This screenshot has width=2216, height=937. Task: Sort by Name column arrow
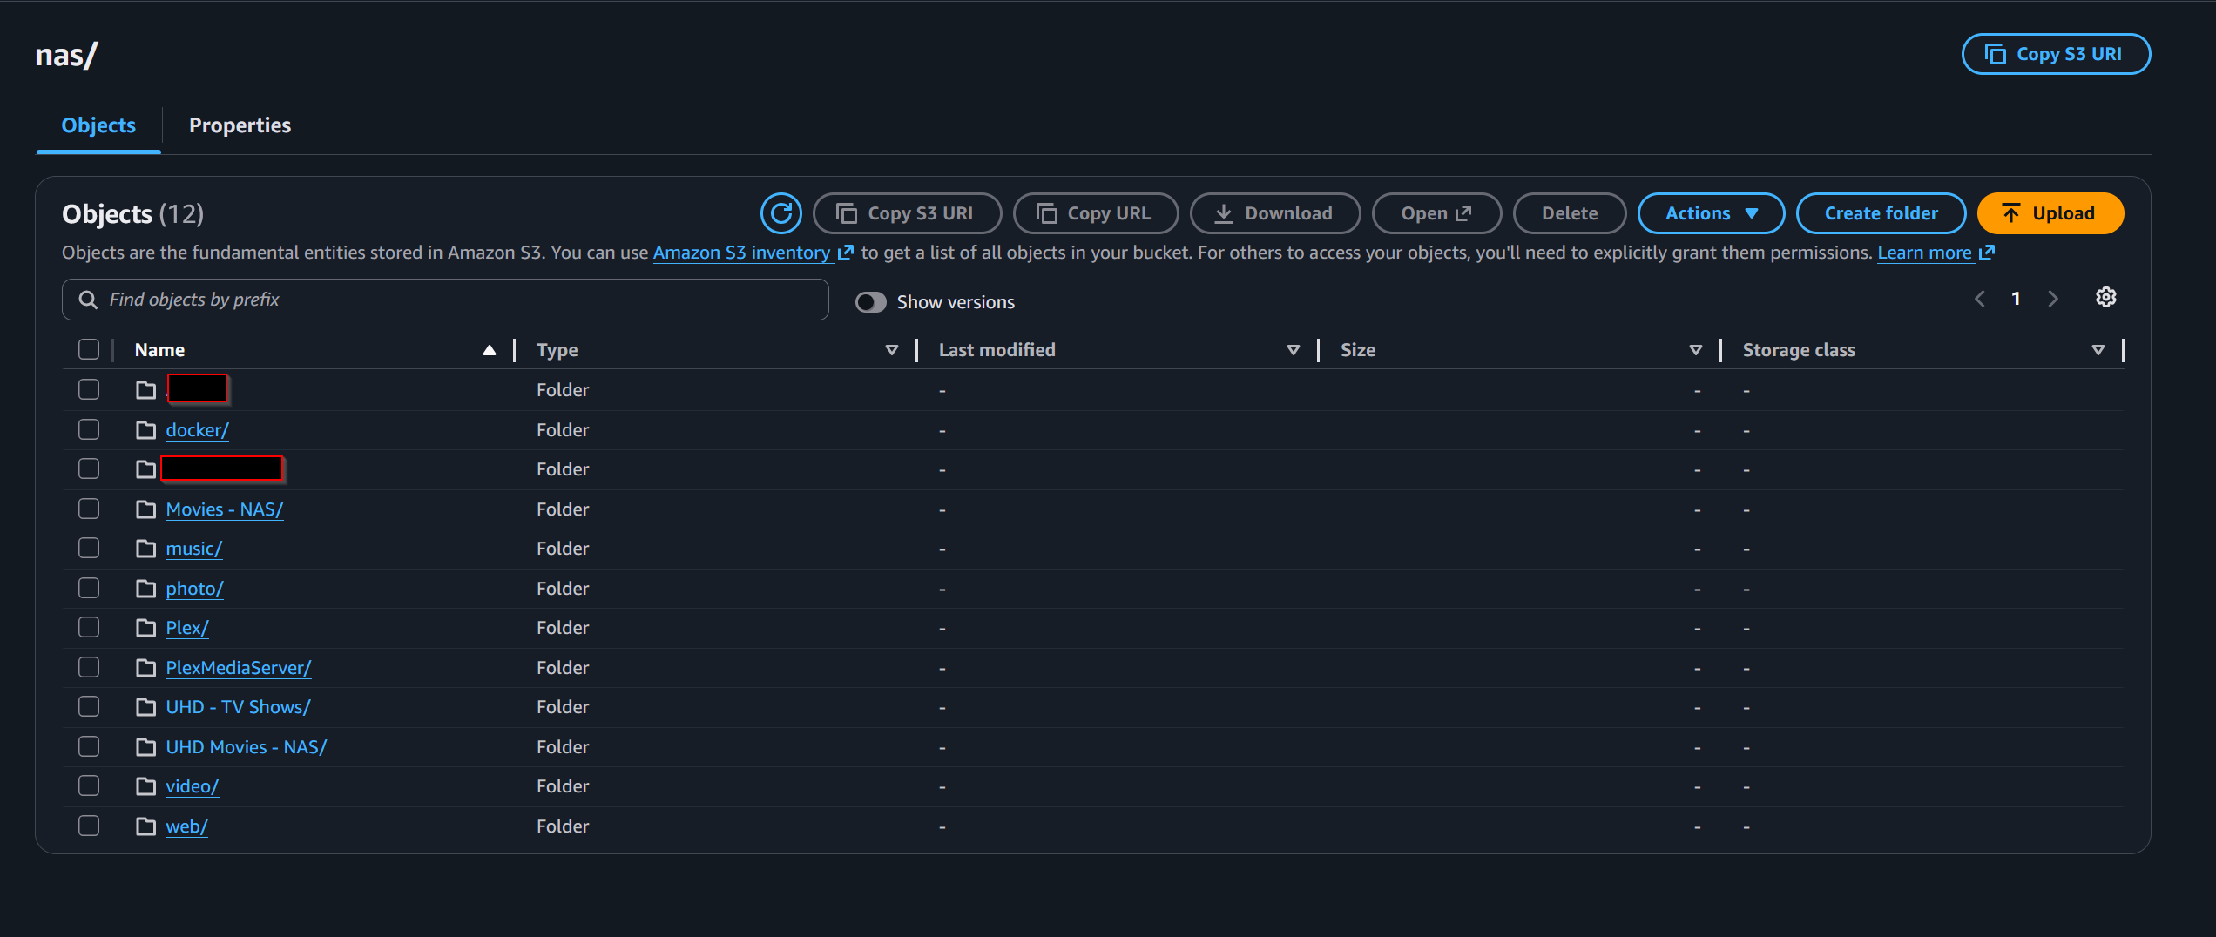(x=490, y=350)
